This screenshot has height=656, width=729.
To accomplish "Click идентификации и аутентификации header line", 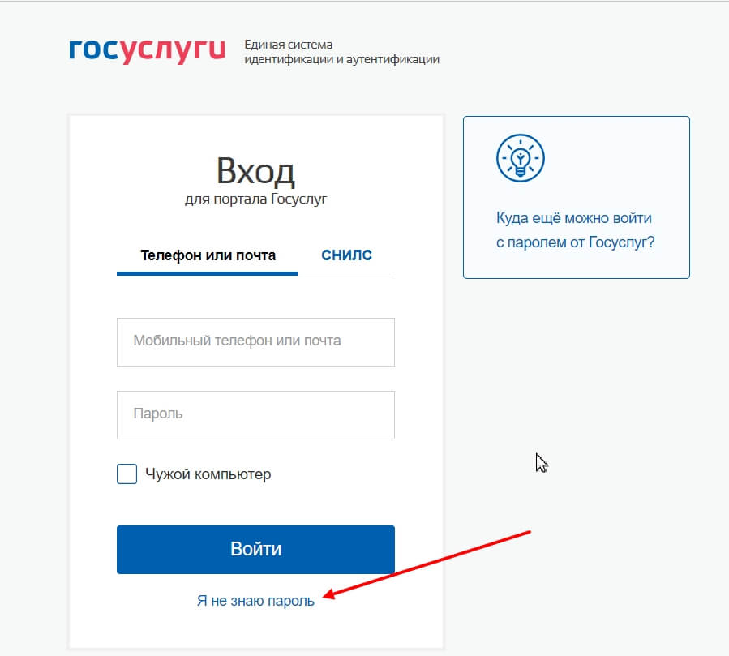I will (x=341, y=59).
